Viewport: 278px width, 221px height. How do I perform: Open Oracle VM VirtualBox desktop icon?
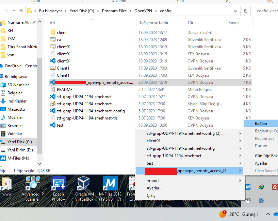(84, 189)
